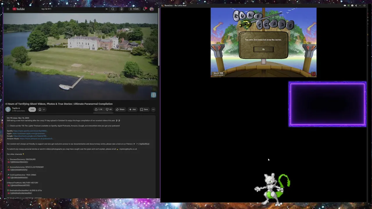Screen dimensions: 372x209
Task: Click the green login icon in RuneLite title bar
Action: coord(348,6)
